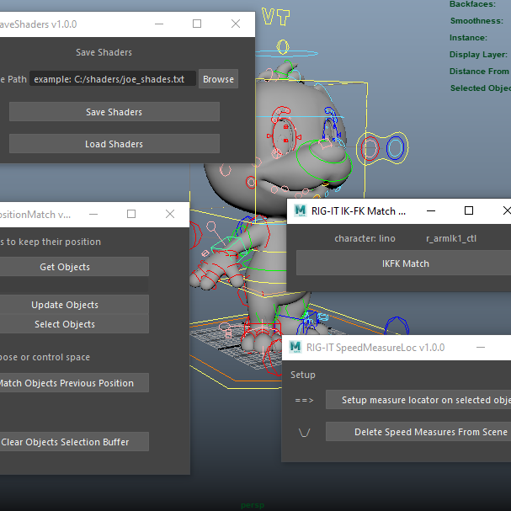Screen dimensions: 511x511
Task: Click Get Objects in PositionMatch
Action: [x=66, y=267]
